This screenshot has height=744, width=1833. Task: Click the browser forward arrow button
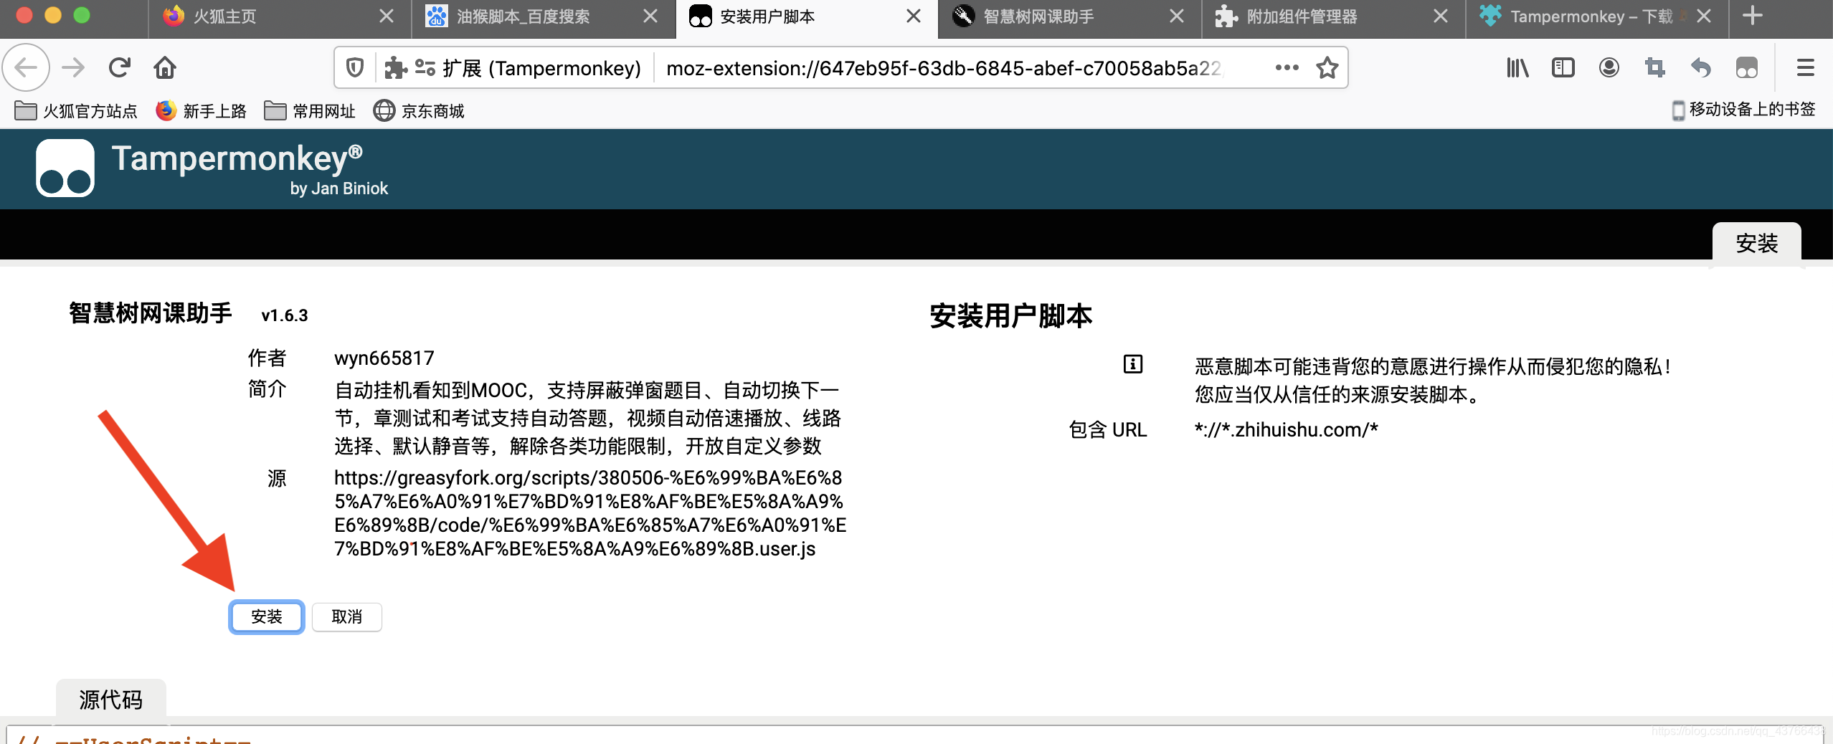[73, 68]
